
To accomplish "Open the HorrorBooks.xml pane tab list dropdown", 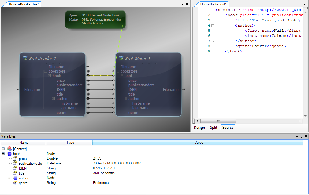I will pos(305,4).
